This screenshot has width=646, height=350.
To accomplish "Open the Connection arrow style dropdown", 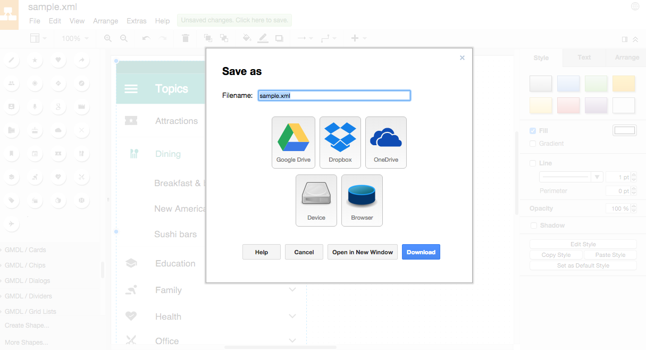I will pyautogui.click(x=305, y=38).
